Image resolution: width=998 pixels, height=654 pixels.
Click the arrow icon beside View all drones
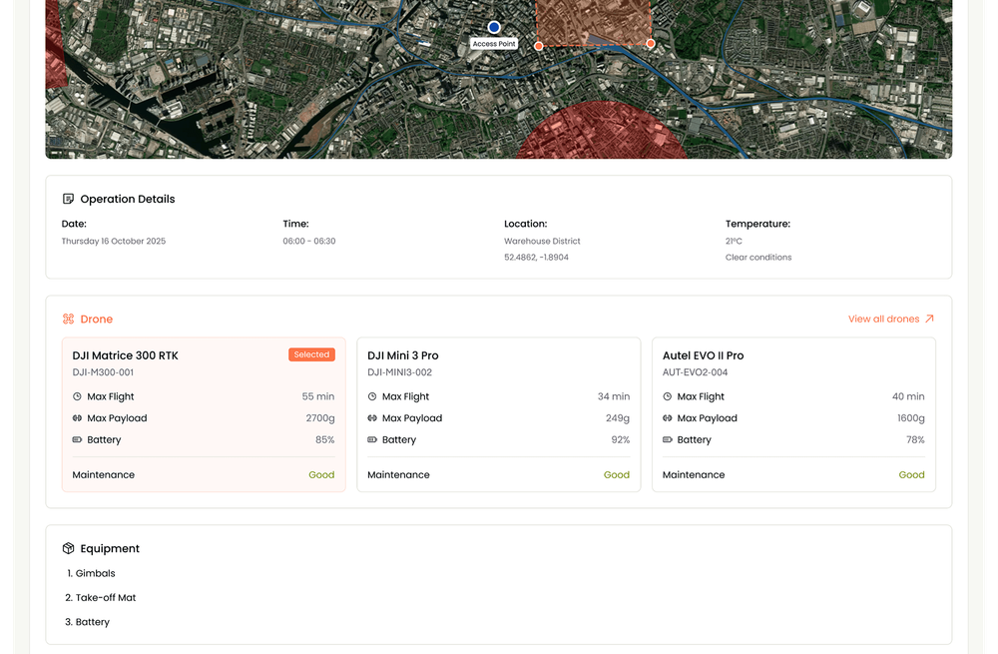[x=929, y=320]
